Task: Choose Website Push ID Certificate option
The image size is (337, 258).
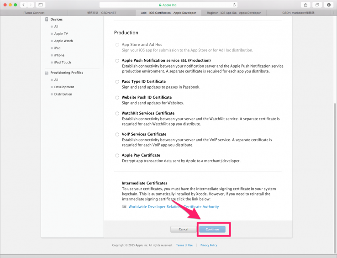Action: [117, 98]
